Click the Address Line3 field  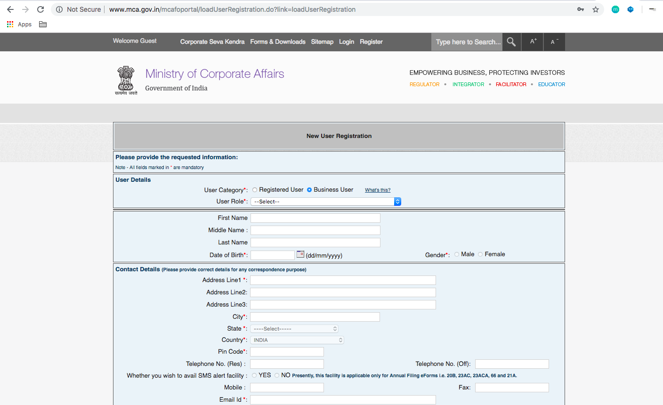pyautogui.click(x=343, y=305)
